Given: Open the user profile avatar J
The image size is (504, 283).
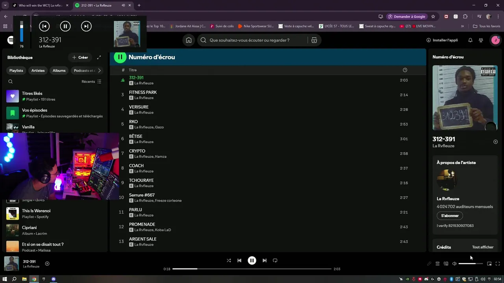Looking at the screenshot, I should pos(495,40).
